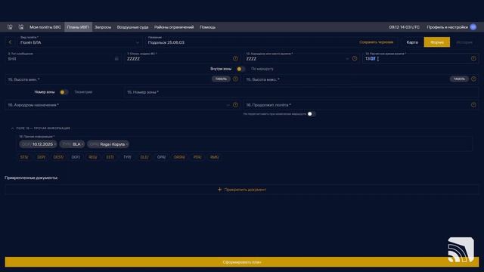Screen dimensions: 484x272
Task: Remove the TYP BLA chip
Action: 82,144
